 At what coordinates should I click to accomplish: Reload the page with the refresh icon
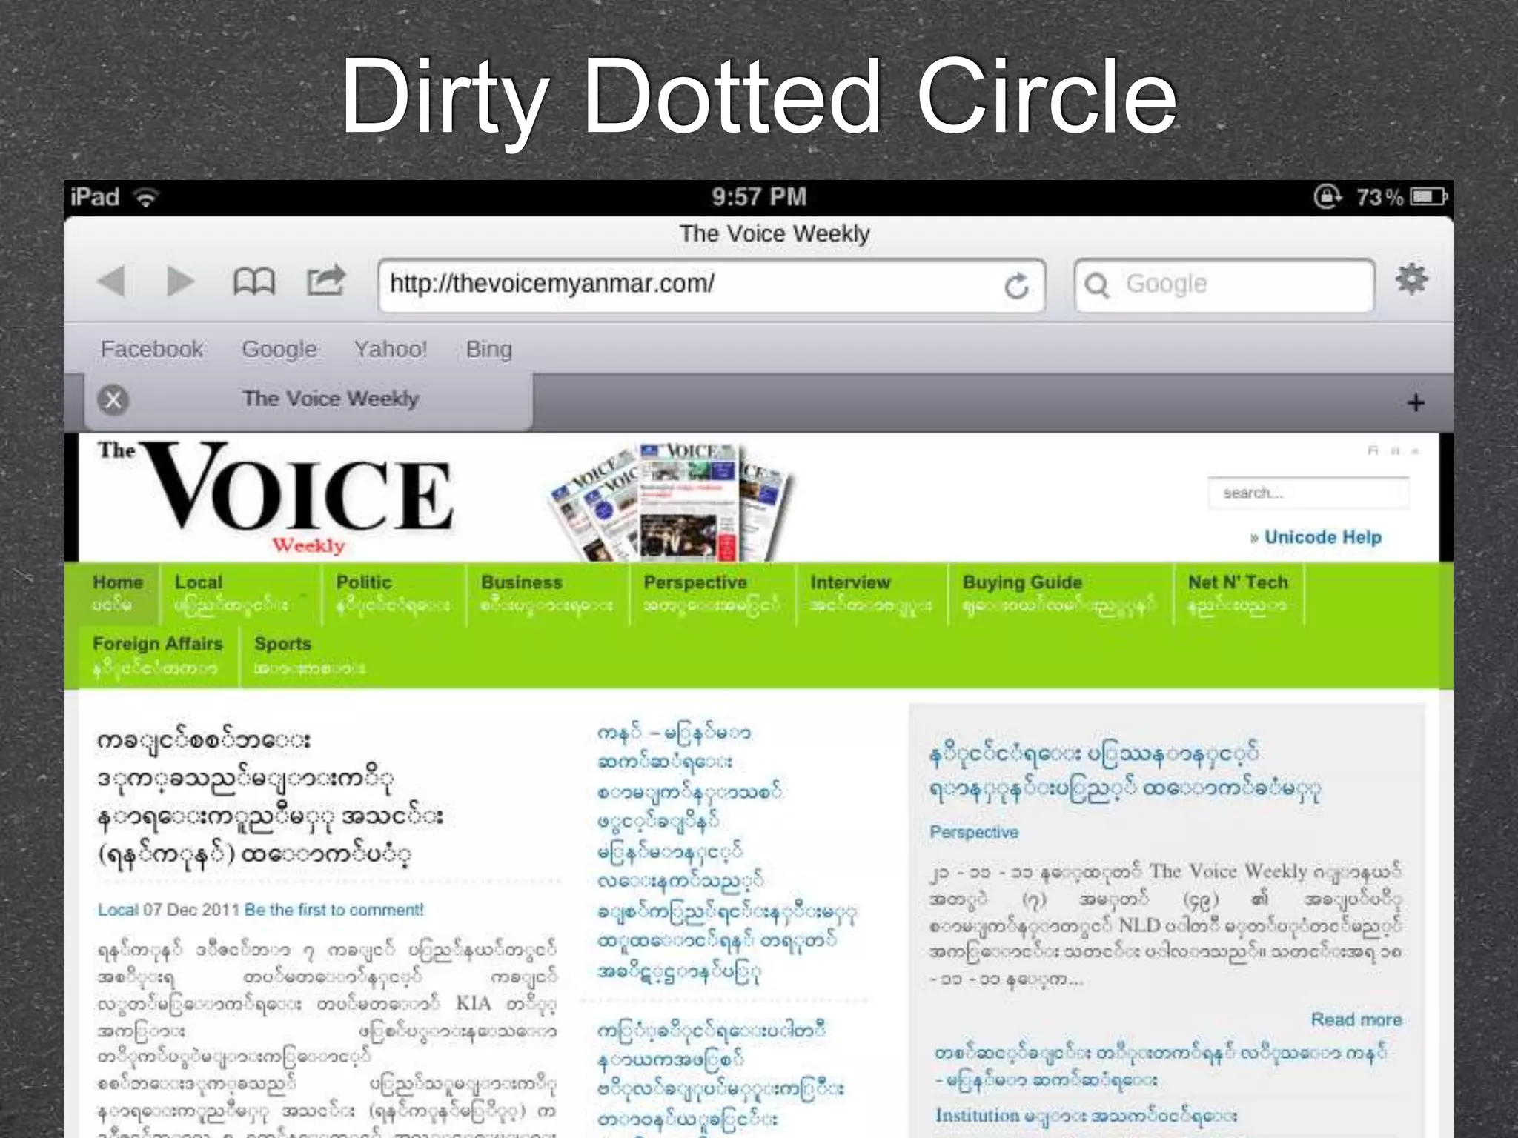tap(1016, 285)
